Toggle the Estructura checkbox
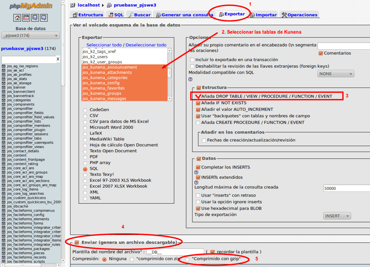 click(x=199, y=88)
